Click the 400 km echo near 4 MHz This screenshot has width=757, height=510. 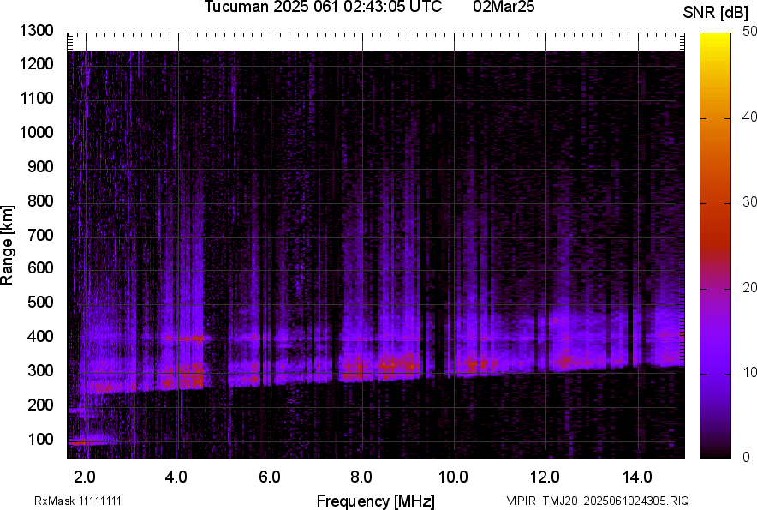pos(187,338)
